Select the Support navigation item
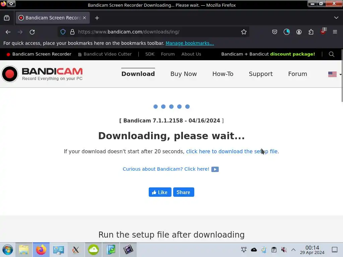Image resolution: width=343 pixels, height=257 pixels. point(261,74)
